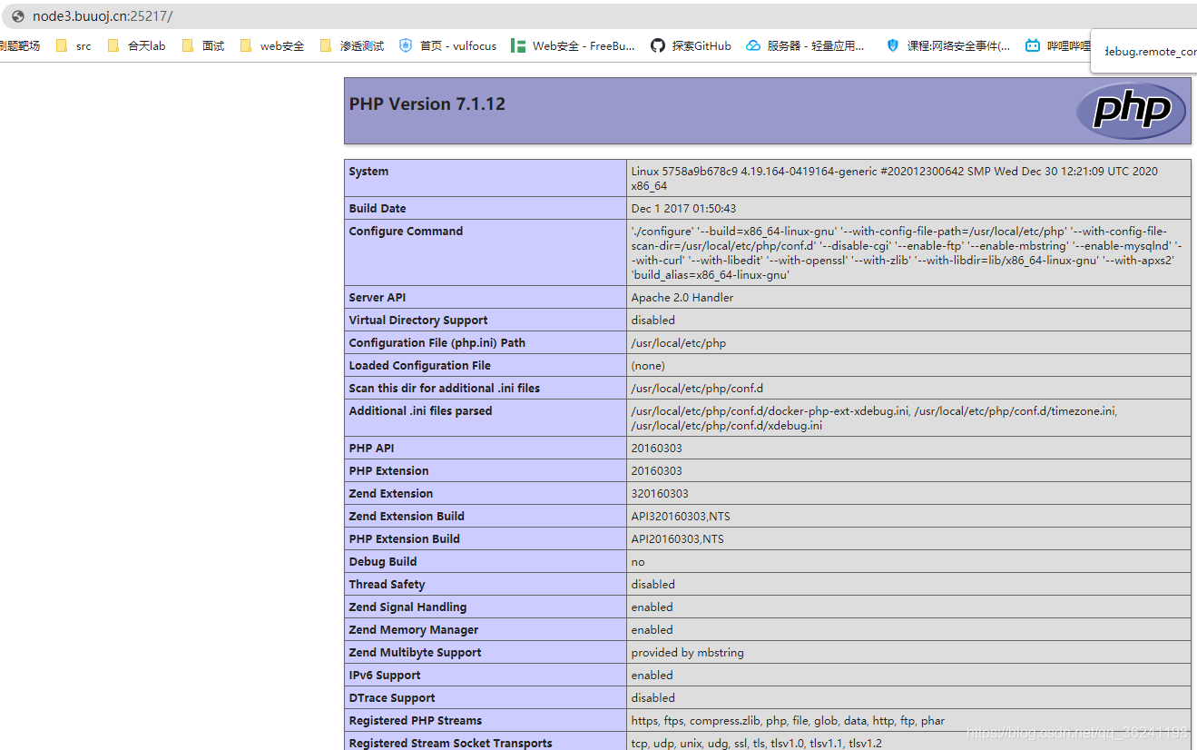Screen dimensions: 1197x750
Task: Click the IPv6 Support label
Action: [x=385, y=676]
